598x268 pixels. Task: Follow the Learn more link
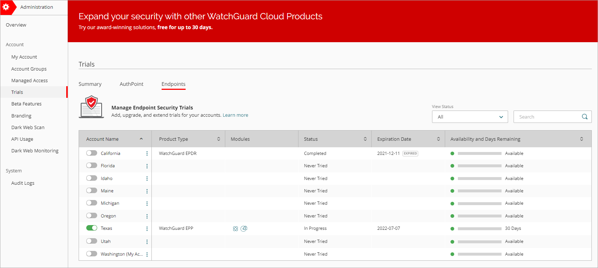pos(235,115)
